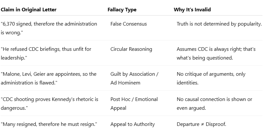The image size is (268, 134).
Task: Click the 'Claim in Original Letter' column header
Action: pyautogui.click(x=29, y=10)
